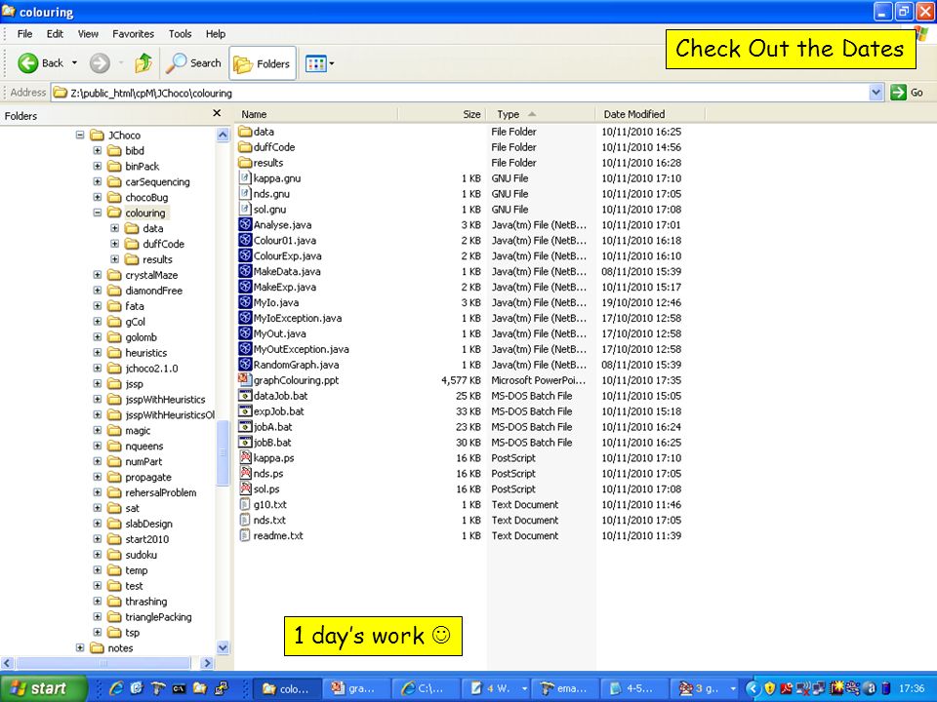This screenshot has height=702, width=937.
Task: Select the results folder icon in file list
Action: (x=245, y=163)
